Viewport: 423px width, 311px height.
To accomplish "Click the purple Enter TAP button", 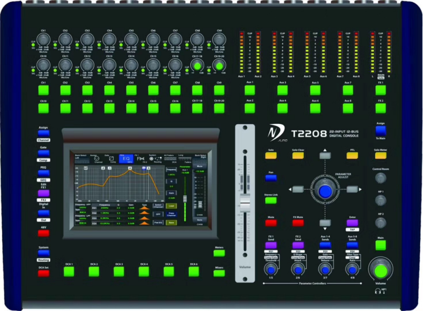I will (352, 223).
